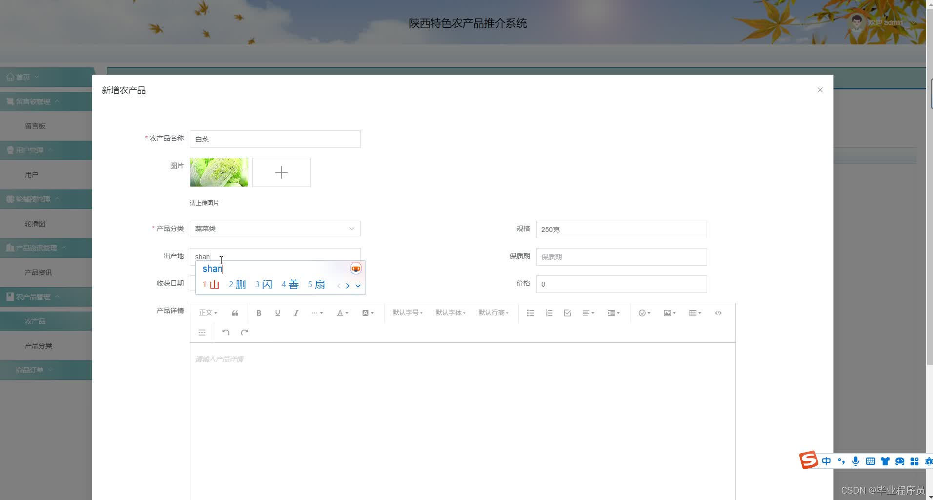The image size is (933, 500).
Task: Expand the 商品订单 sidebar section
Action: pos(30,370)
